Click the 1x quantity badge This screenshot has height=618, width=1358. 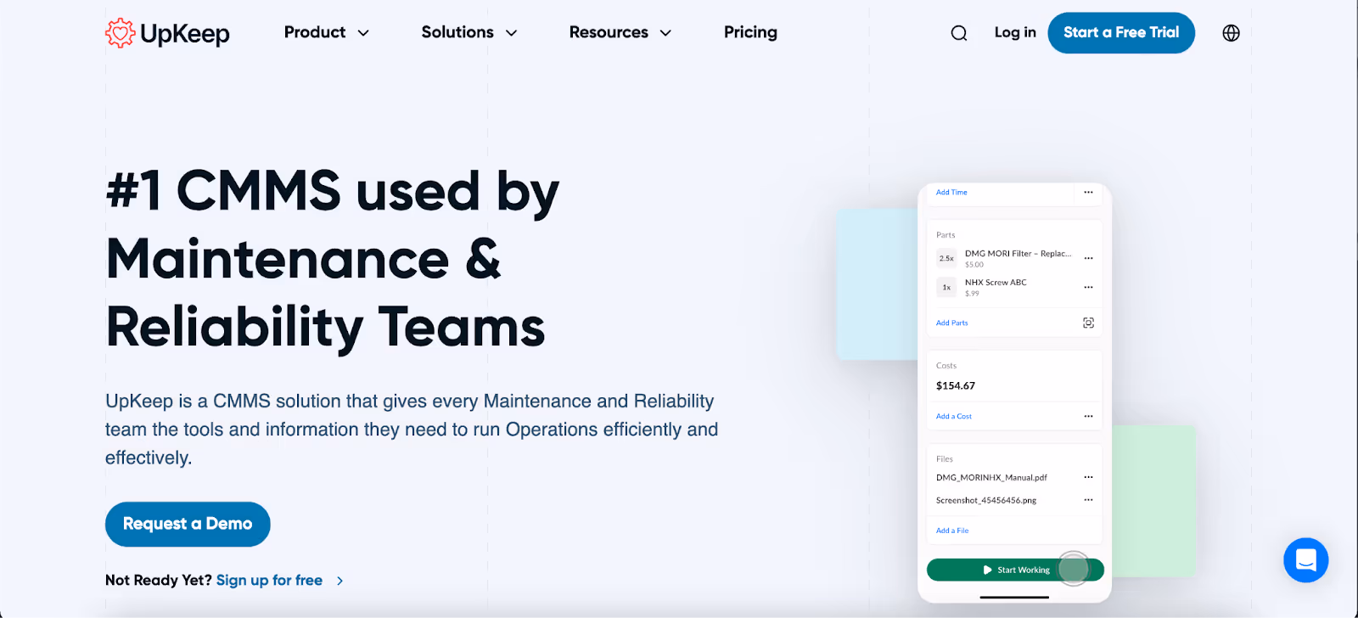pos(946,287)
